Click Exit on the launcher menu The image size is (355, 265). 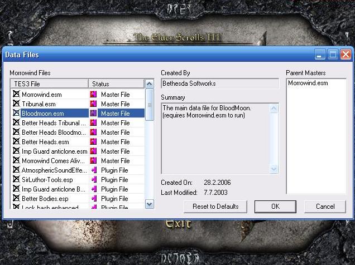pyautogui.click(x=178, y=224)
